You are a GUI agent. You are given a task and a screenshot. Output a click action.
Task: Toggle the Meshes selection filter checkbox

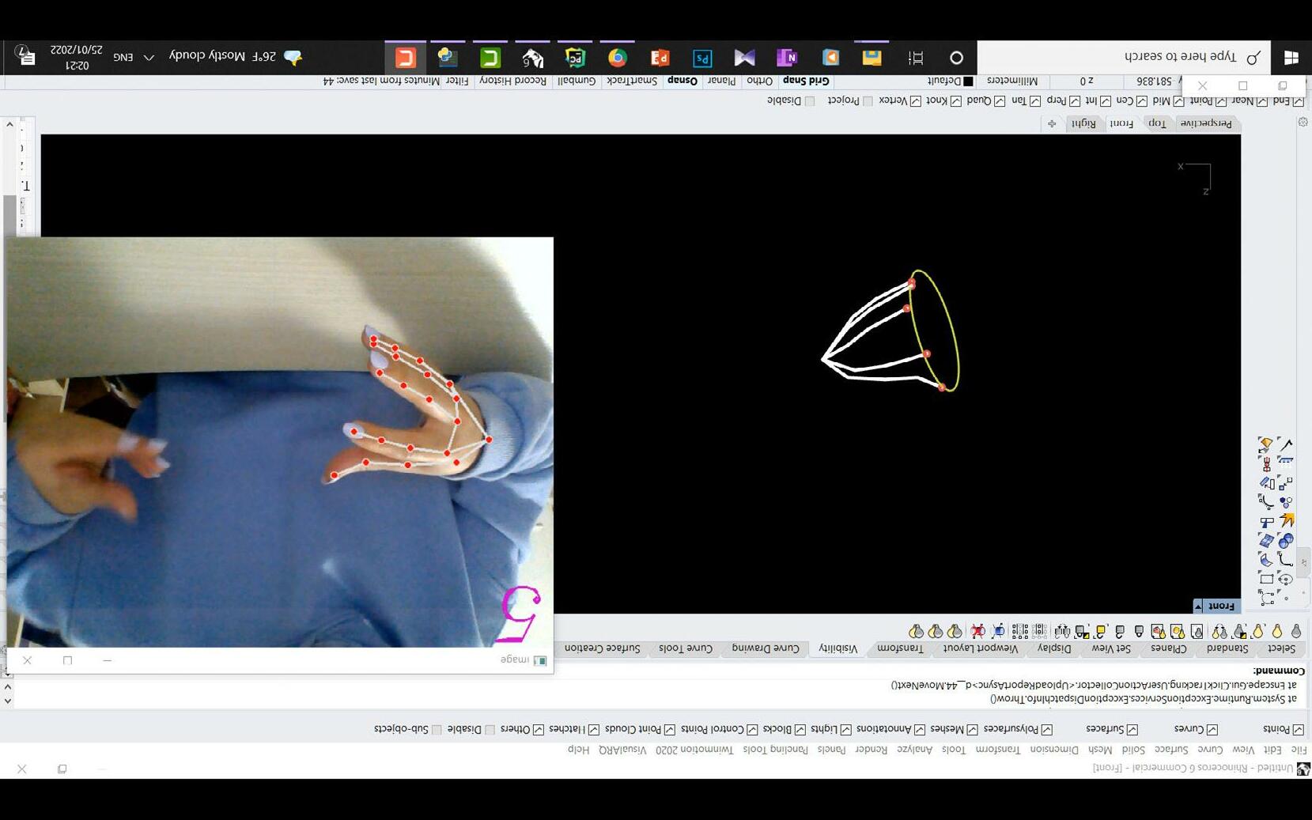pos(972,729)
